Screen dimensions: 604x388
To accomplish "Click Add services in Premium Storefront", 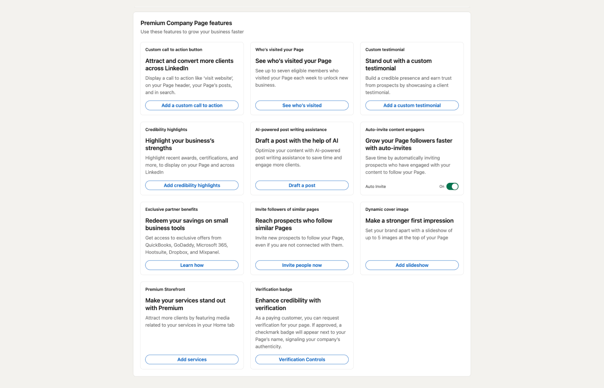I will coord(192,359).
